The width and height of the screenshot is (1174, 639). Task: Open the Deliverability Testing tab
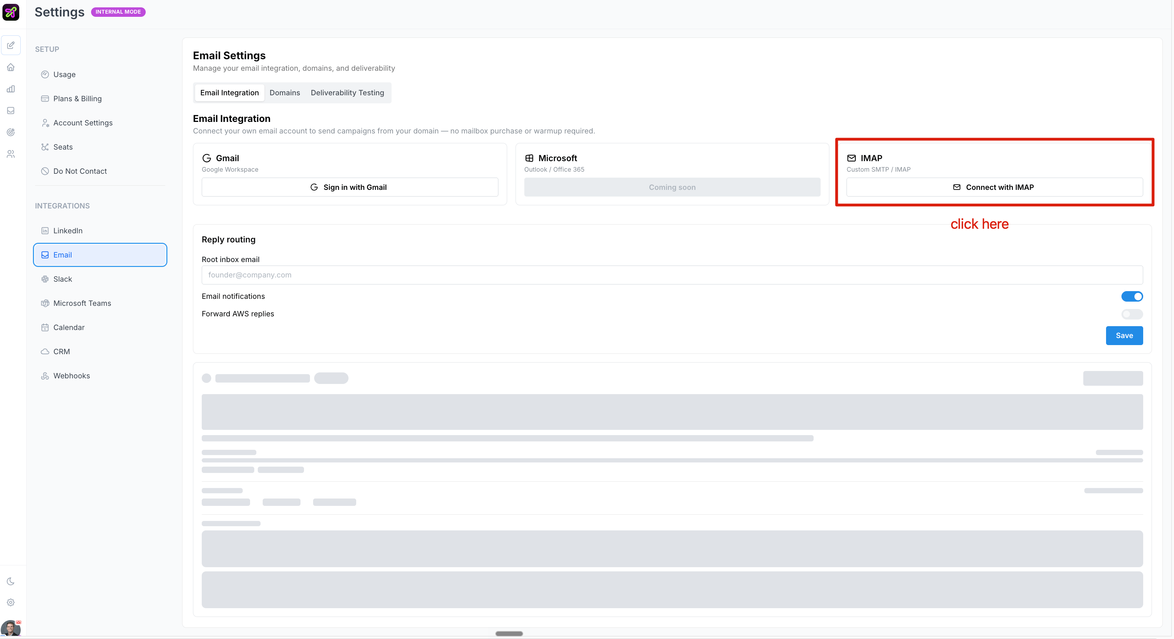pos(347,92)
